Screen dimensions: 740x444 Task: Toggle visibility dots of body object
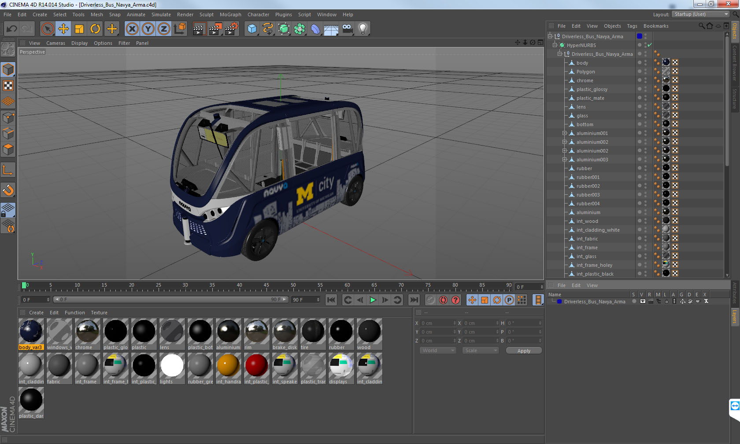point(646,62)
